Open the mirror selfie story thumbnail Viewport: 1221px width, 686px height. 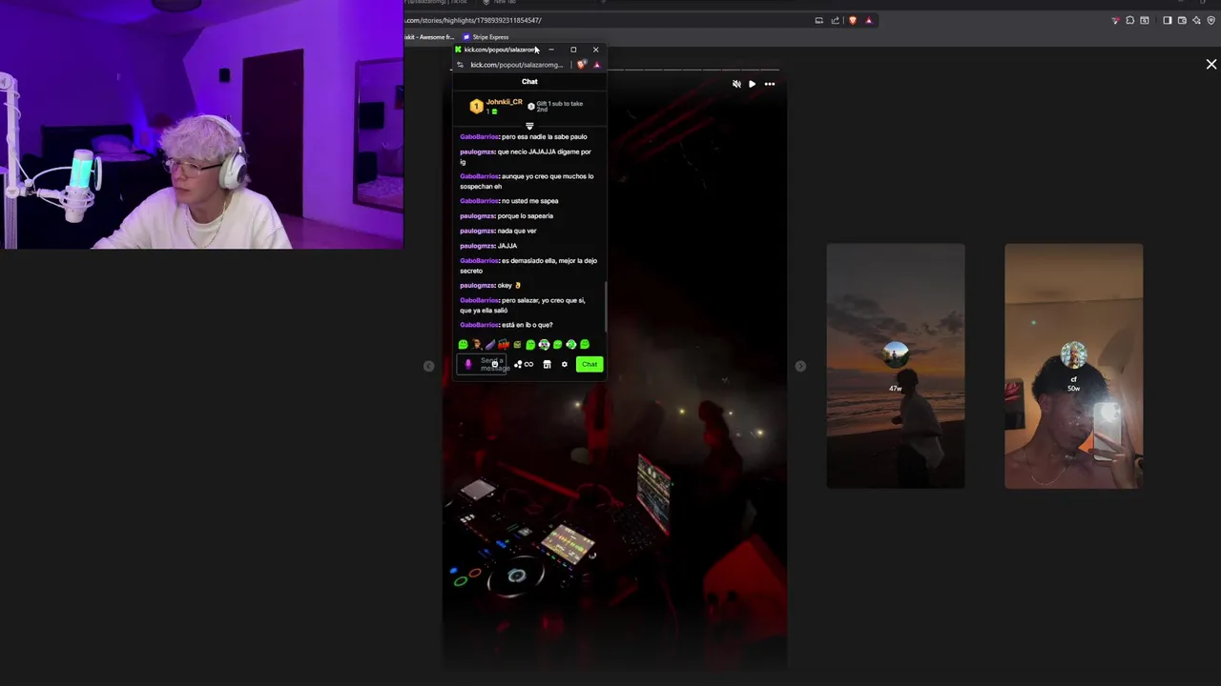(1073, 366)
